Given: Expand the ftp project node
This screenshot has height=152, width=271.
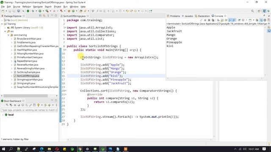Looking at the screenshot, I should pos(2,20).
